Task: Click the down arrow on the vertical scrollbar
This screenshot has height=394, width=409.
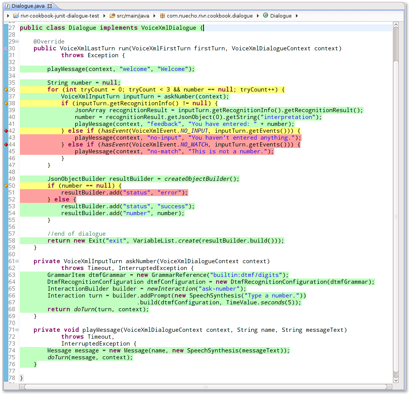Action: pyautogui.click(x=396, y=380)
